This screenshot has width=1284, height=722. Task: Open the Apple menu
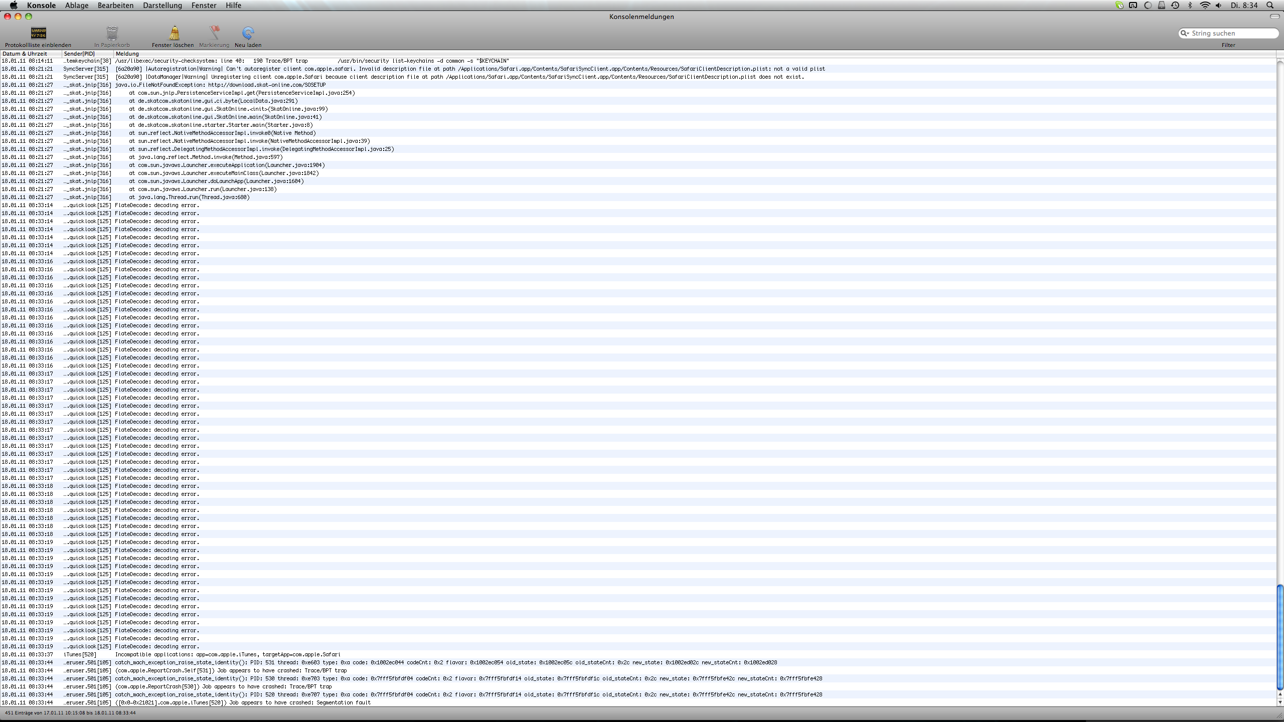14,6
